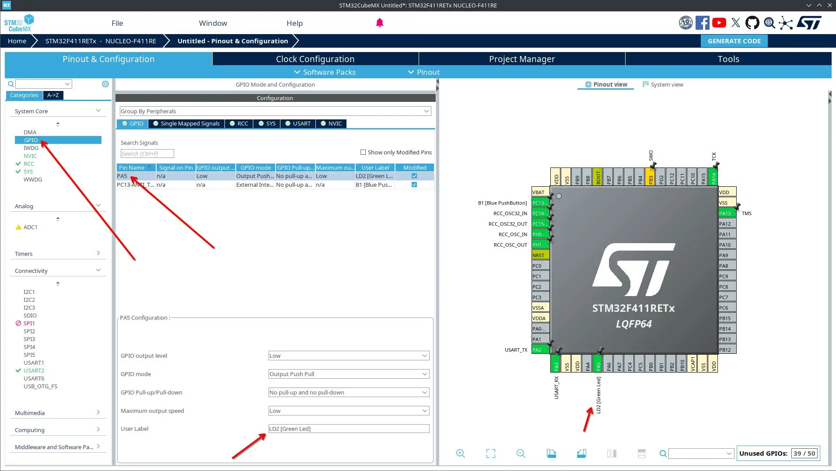836x471 pixels.
Task: Open GPIO output level dropdown
Action: [349, 356]
